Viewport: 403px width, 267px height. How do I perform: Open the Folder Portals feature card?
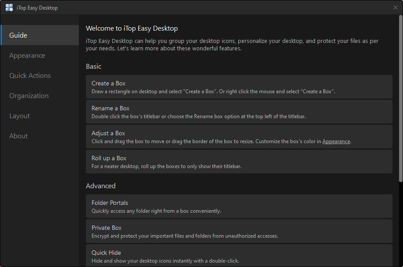click(239, 206)
